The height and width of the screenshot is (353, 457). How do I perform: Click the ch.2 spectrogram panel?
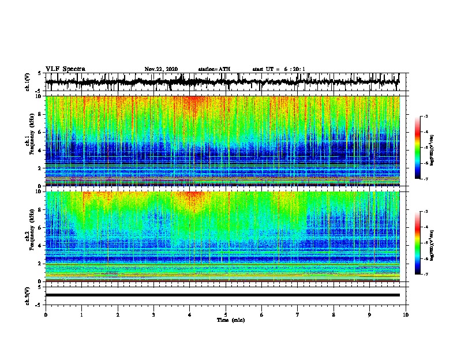[223, 236]
